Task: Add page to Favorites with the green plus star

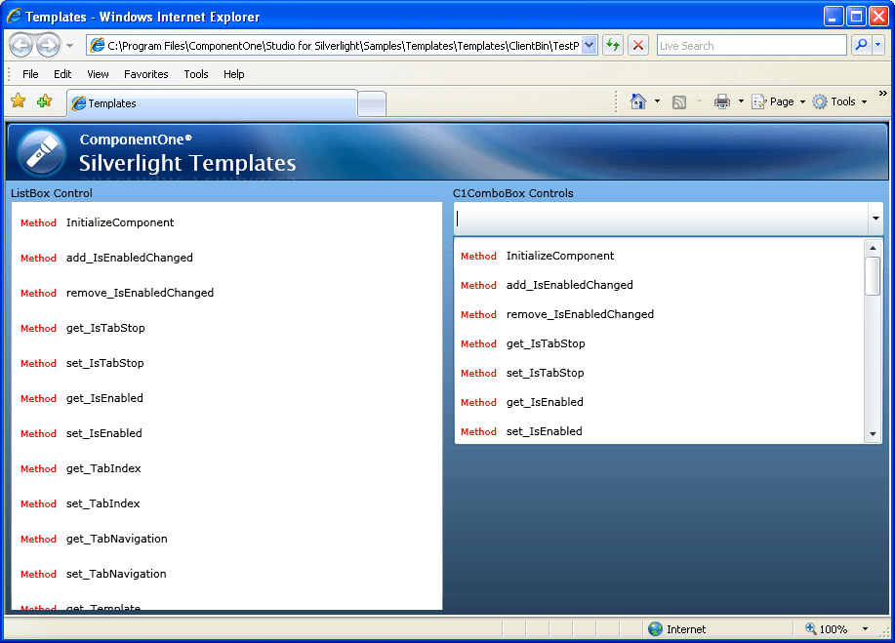Action: pyautogui.click(x=42, y=100)
